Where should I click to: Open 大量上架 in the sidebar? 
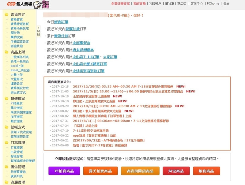(x=17, y=75)
